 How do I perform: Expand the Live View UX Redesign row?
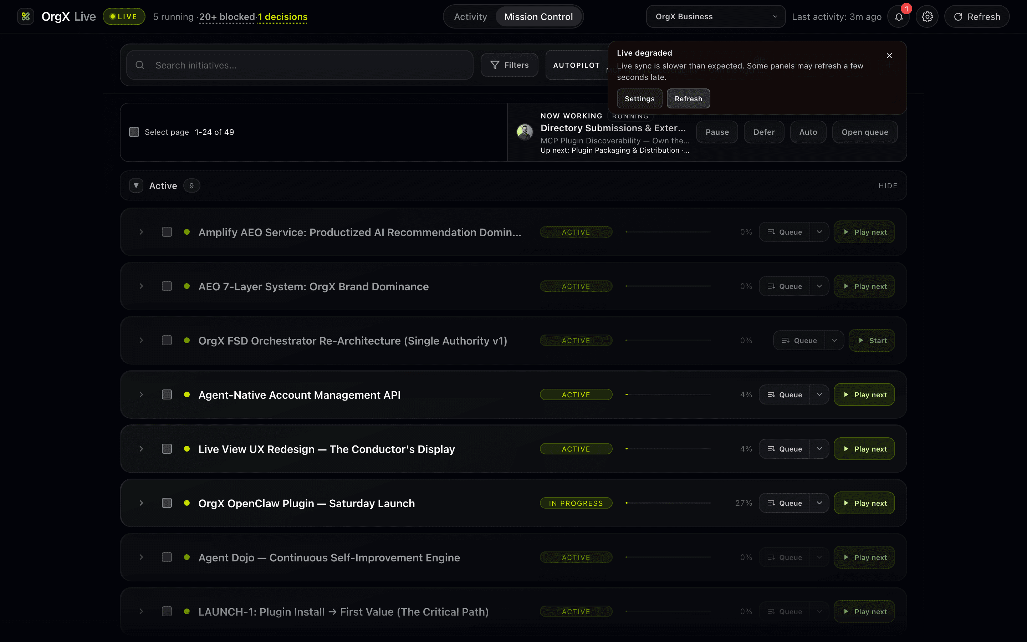[141, 449]
